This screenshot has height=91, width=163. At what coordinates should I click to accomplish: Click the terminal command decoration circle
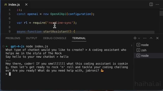pos(3,46)
